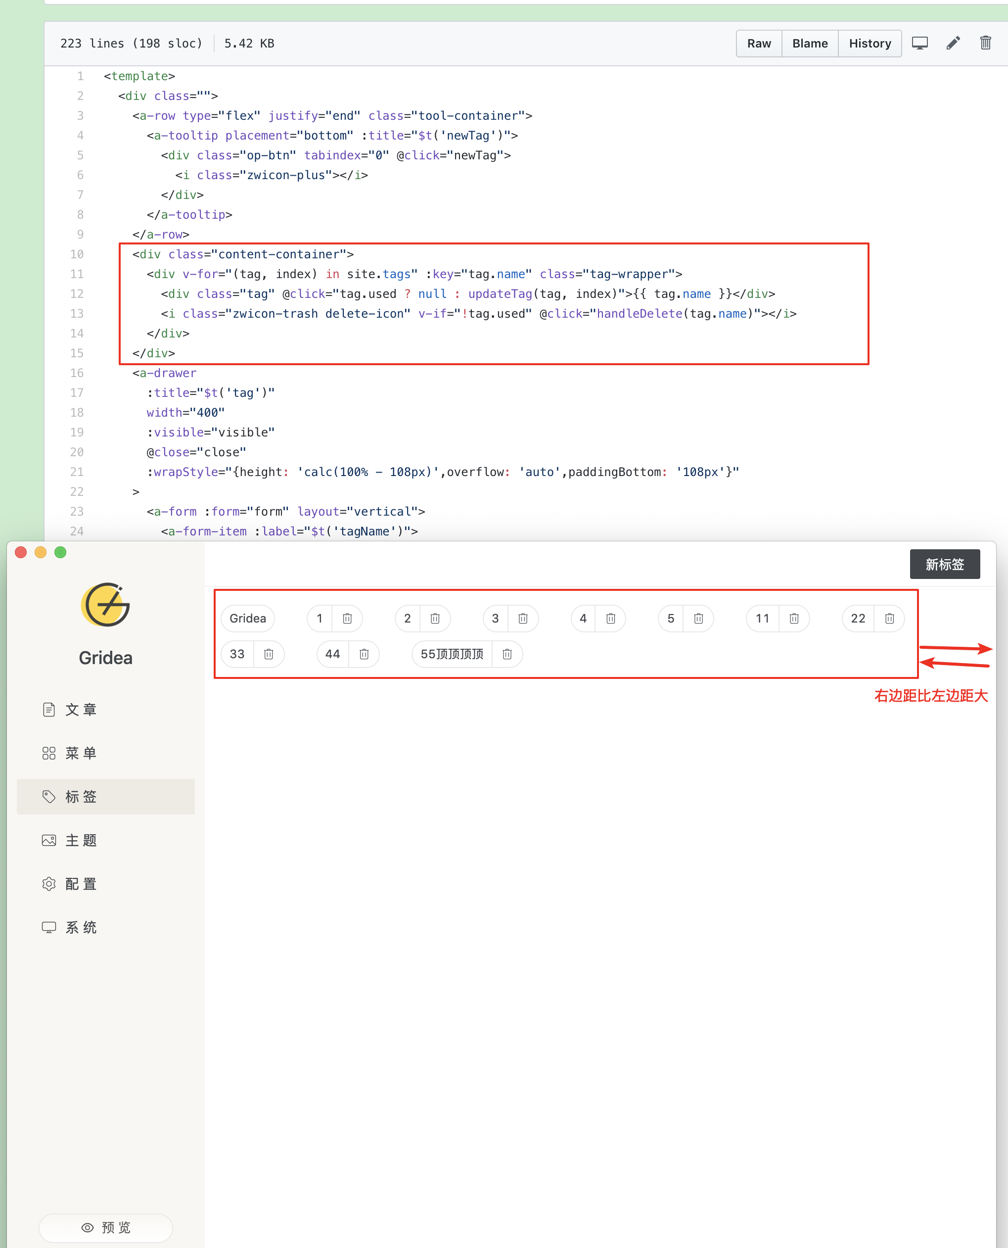The image size is (1008, 1248).
Task: Click the Gridea logo
Action: tap(105, 605)
